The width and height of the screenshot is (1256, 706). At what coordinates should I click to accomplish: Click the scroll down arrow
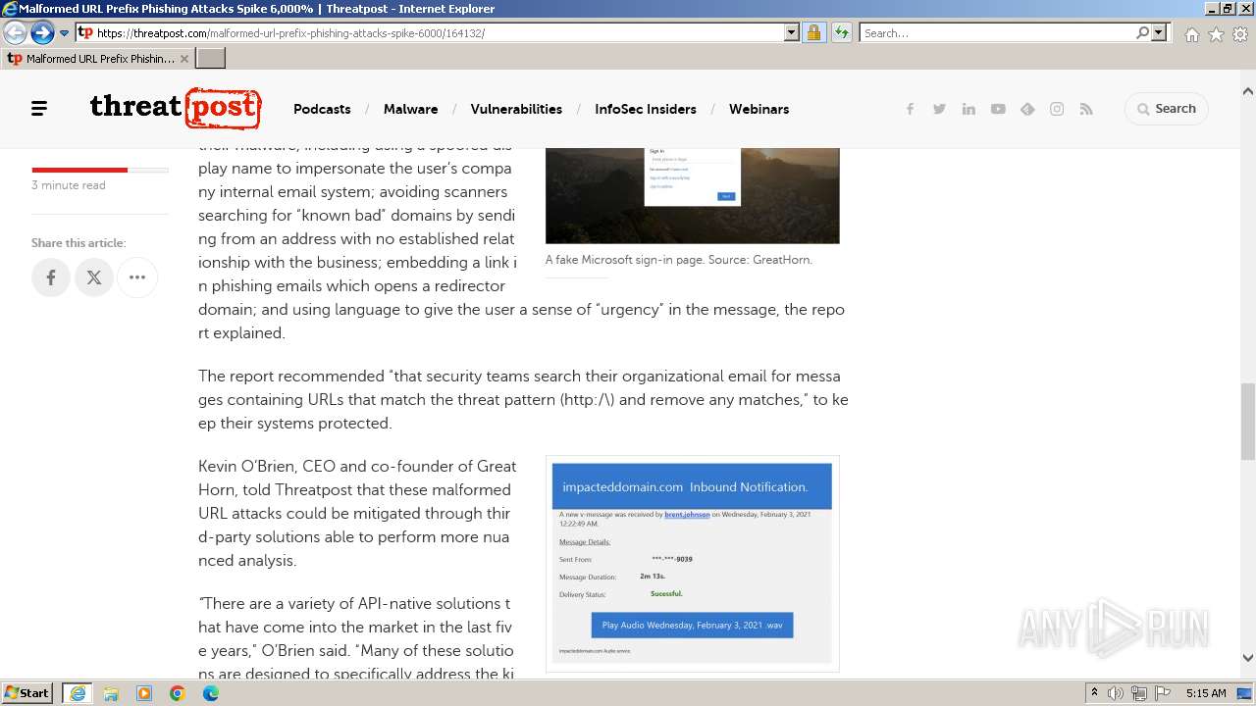click(1248, 658)
